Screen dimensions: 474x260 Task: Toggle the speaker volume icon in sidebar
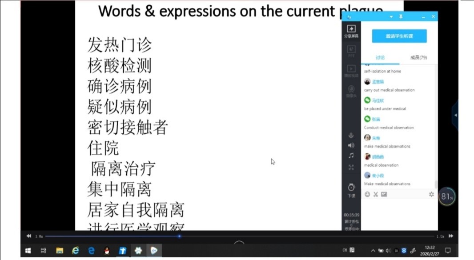[x=351, y=145]
